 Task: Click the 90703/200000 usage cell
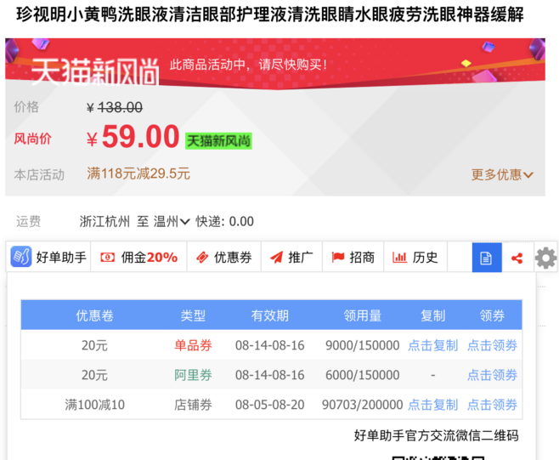click(x=362, y=405)
